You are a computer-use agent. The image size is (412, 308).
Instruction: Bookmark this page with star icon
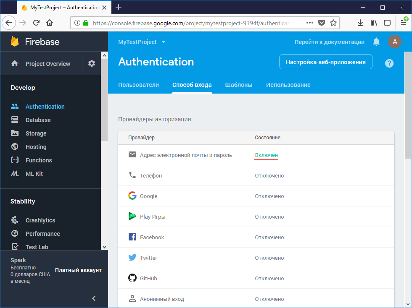tap(333, 23)
